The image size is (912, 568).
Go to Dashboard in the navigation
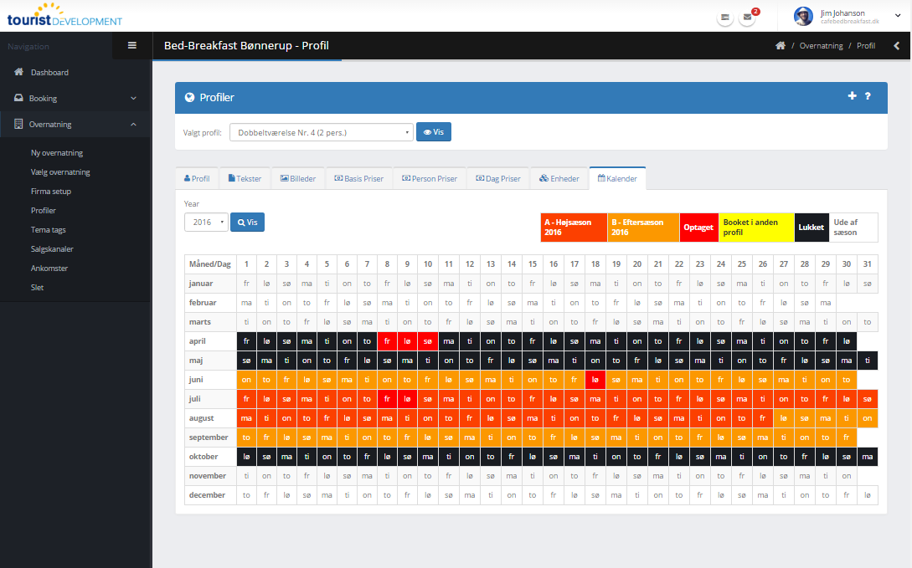point(49,73)
